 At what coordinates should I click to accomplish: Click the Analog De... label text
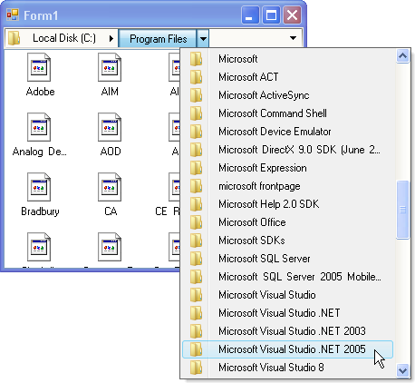point(40,152)
